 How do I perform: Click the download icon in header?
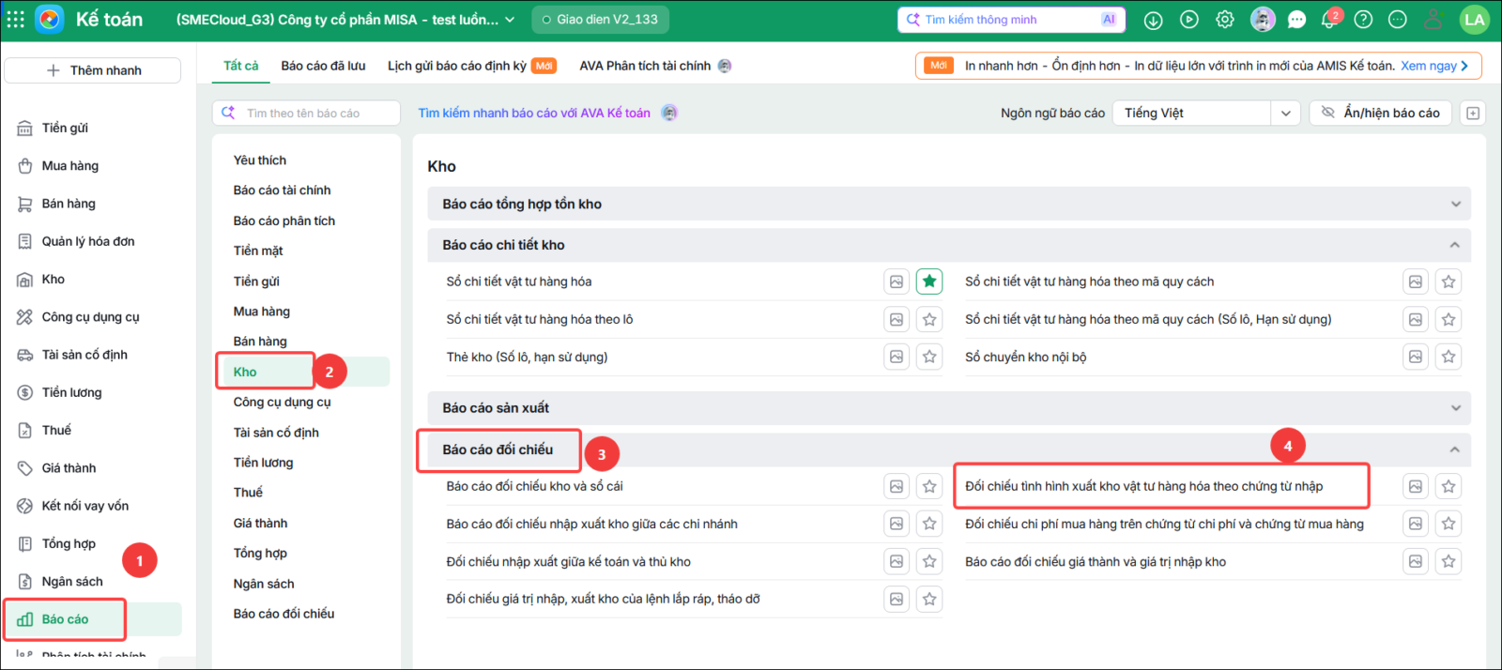(1154, 20)
